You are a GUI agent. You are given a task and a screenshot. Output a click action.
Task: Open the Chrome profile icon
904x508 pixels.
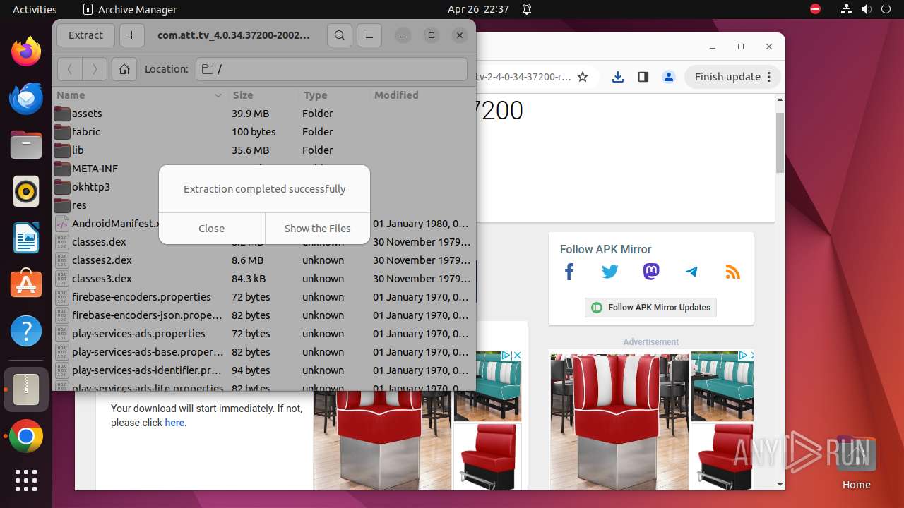point(669,77)
